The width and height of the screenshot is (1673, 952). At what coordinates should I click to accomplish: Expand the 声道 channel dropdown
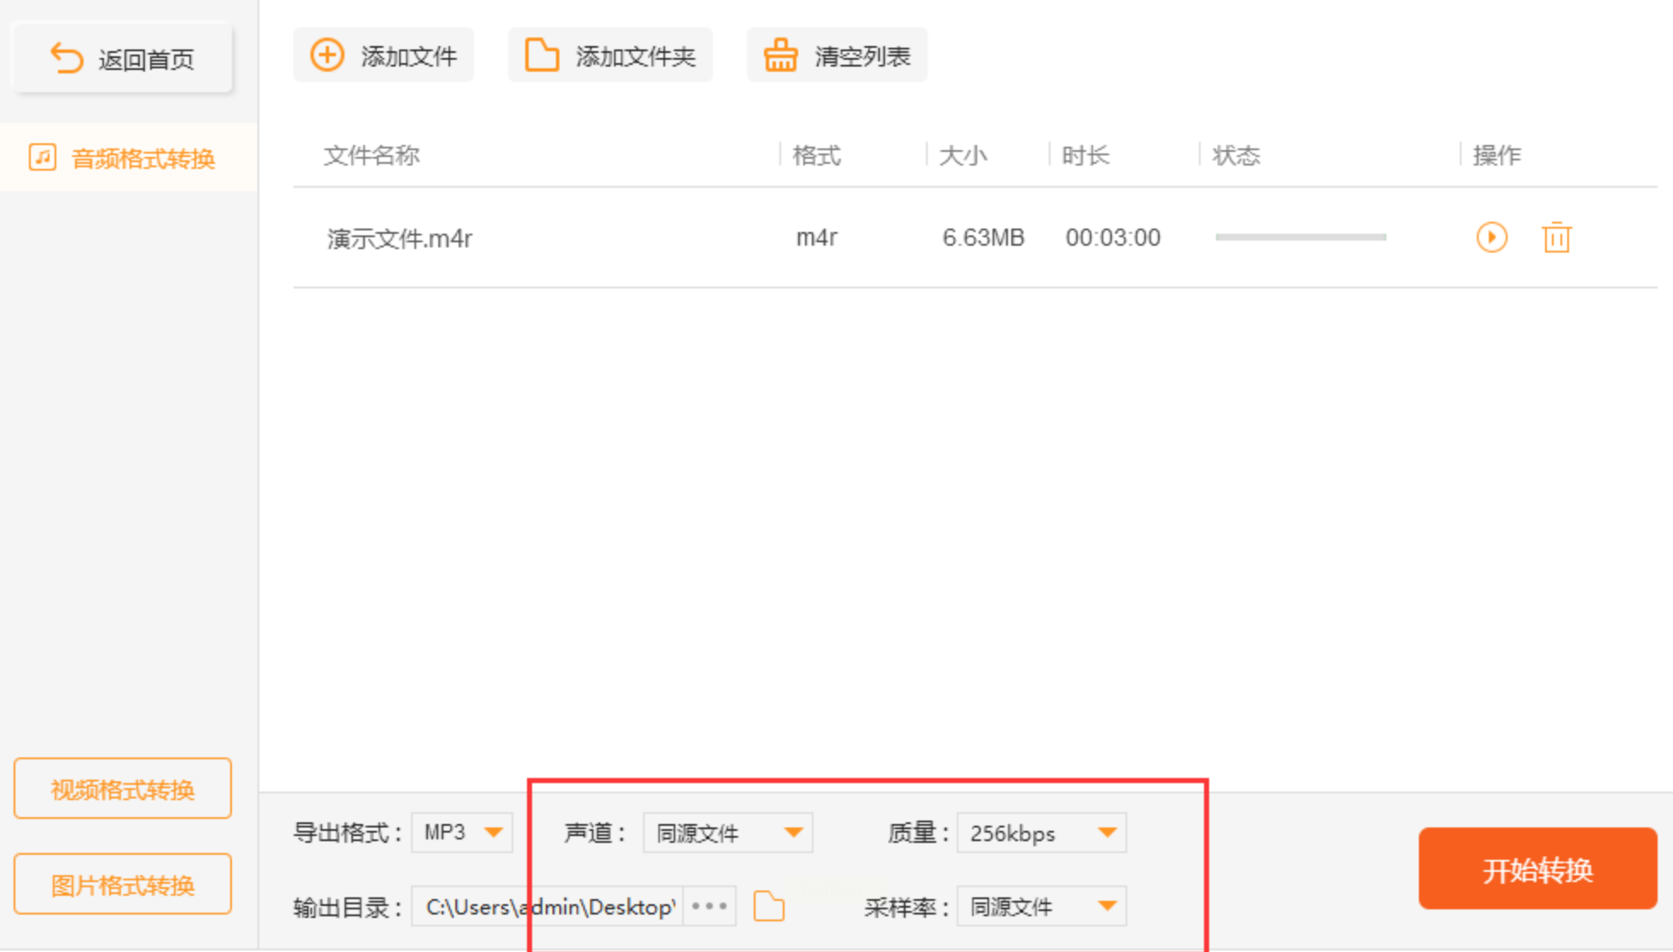click(x=727, y=833)
